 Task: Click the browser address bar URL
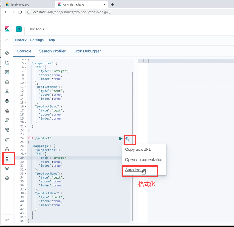click(x=71, y=12)
